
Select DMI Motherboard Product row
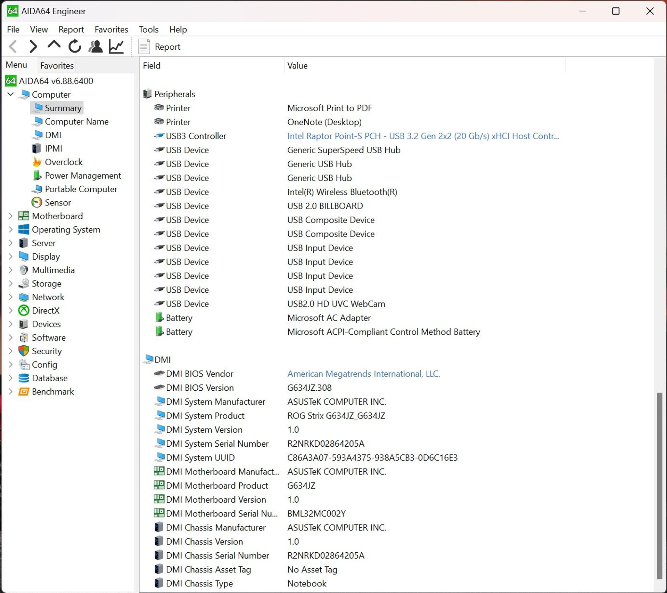pyautogui.click(x=234, y=486)
